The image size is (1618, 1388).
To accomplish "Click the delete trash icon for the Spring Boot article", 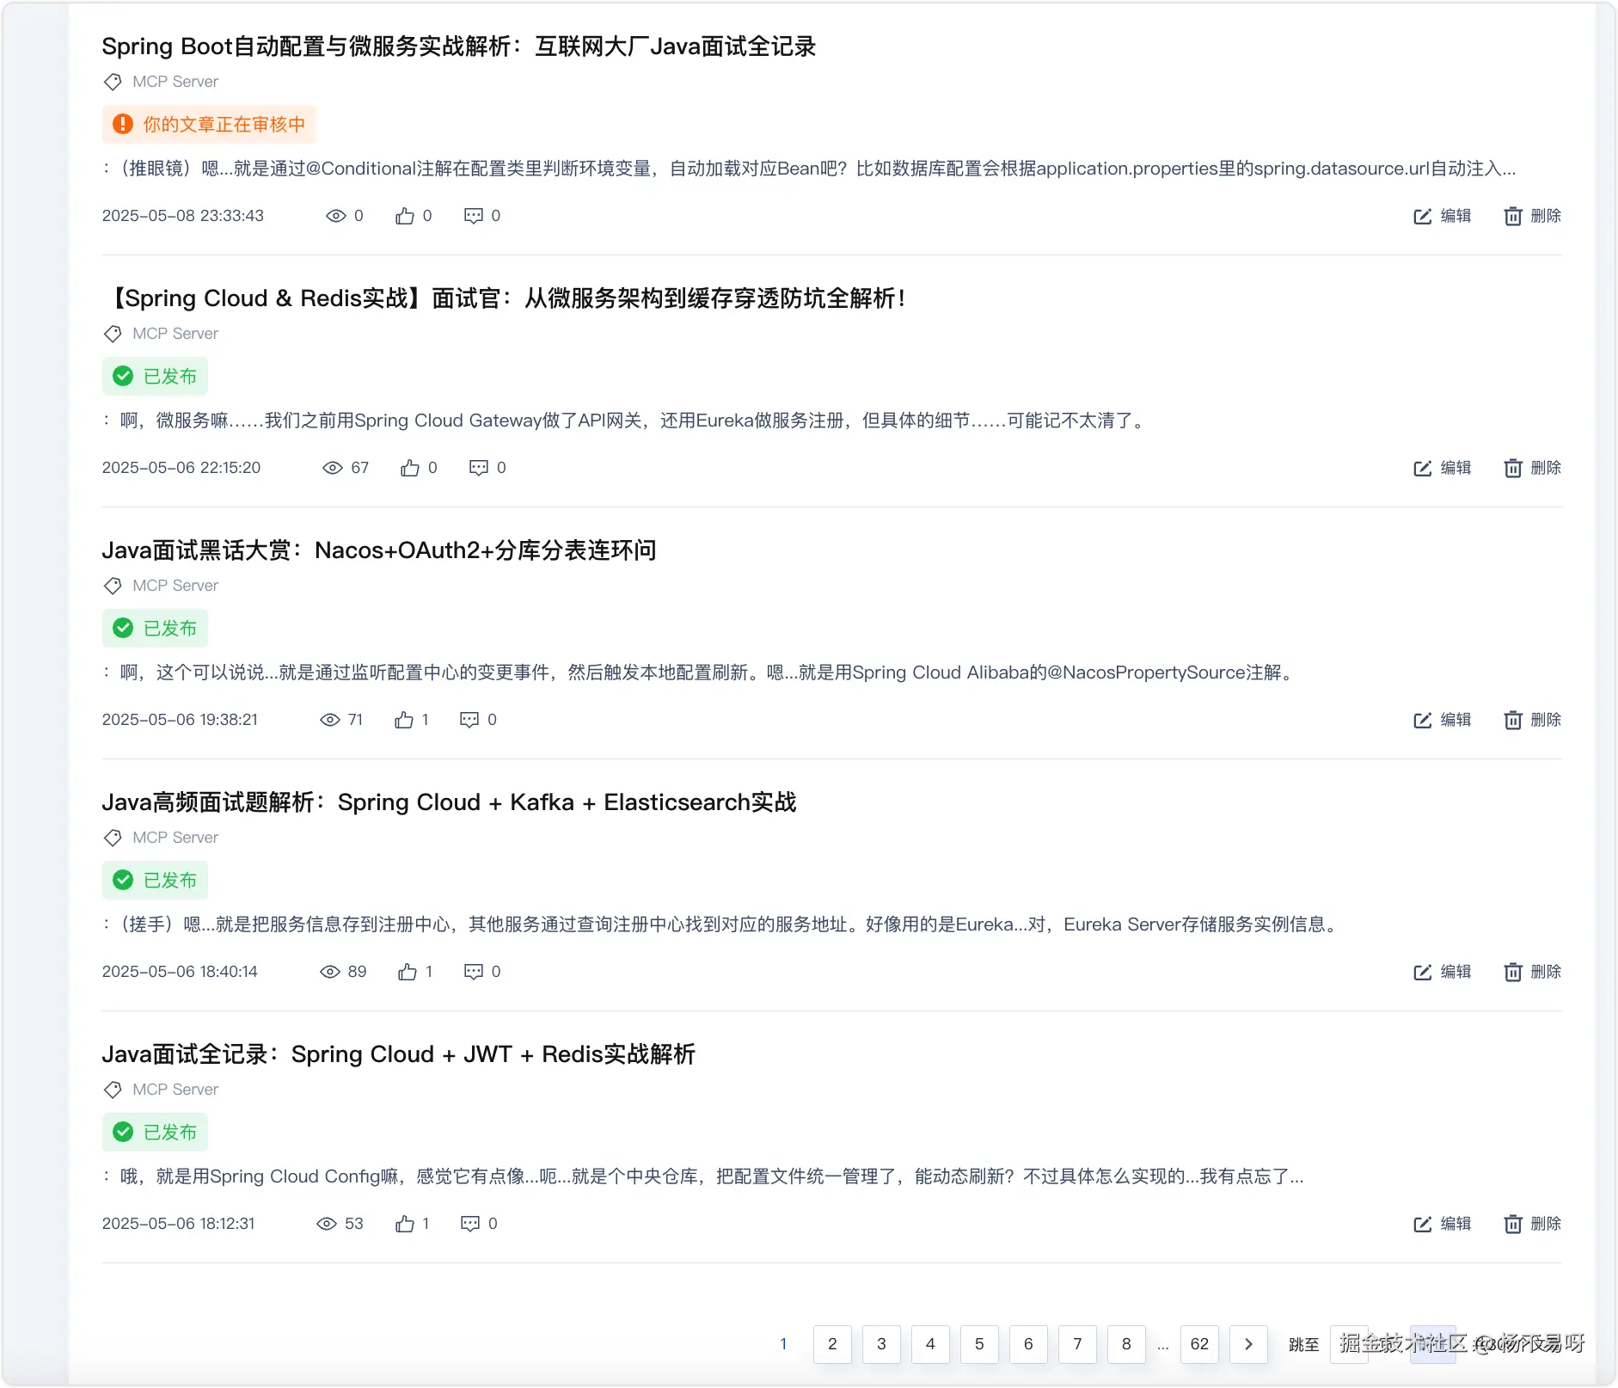I will click(1513, 217).
